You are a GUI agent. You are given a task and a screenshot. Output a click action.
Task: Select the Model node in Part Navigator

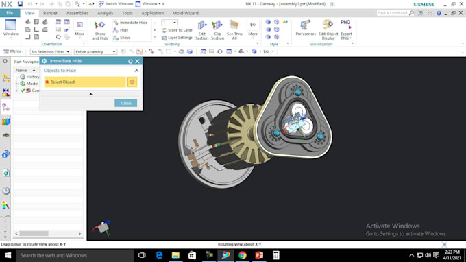click(x=29, y=84)
